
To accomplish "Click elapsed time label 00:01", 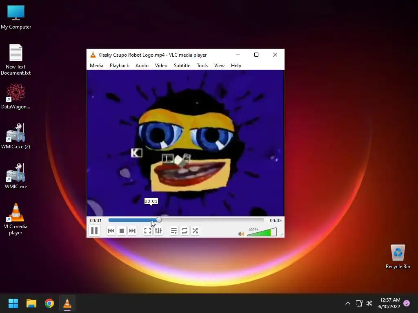I will coord(96,220).
